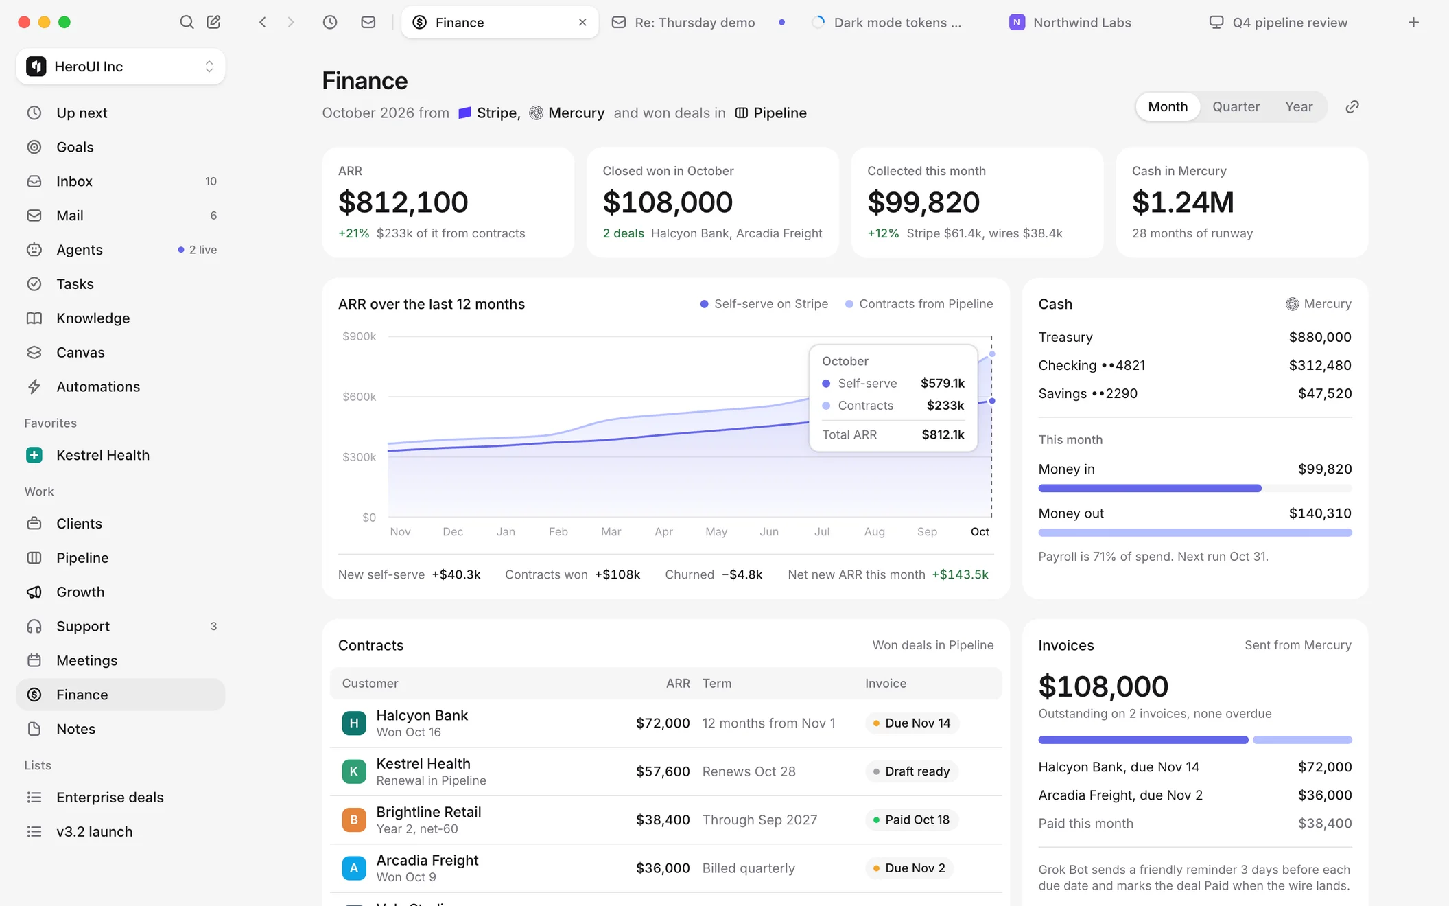Open Agents in the sidebar
The width and height of the screenshot is (1449, 906).
click(121, 250)
